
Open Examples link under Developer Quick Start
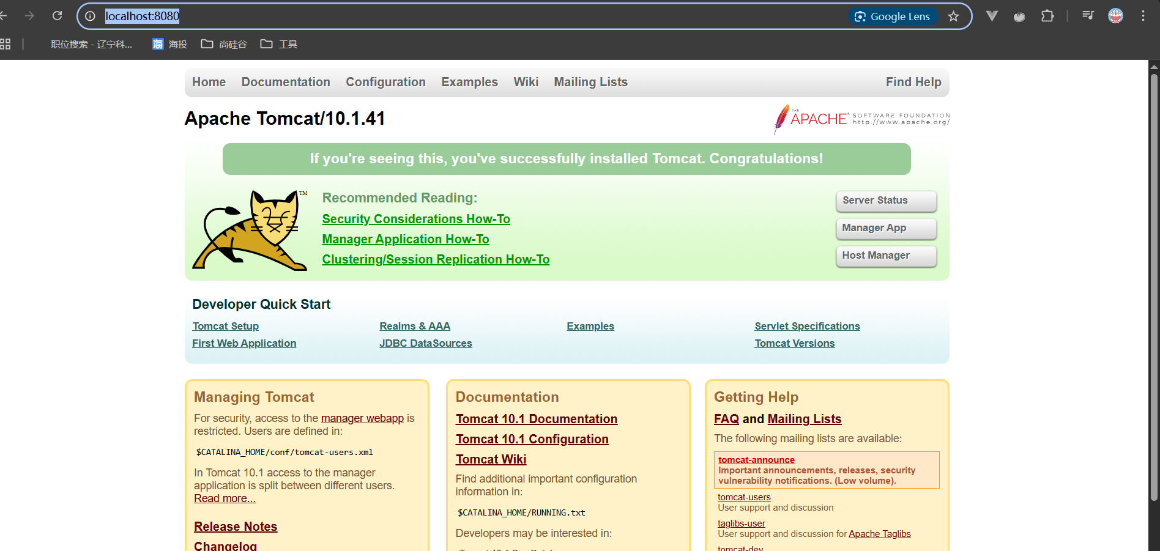pyautogui.click(x=590, y=326)
